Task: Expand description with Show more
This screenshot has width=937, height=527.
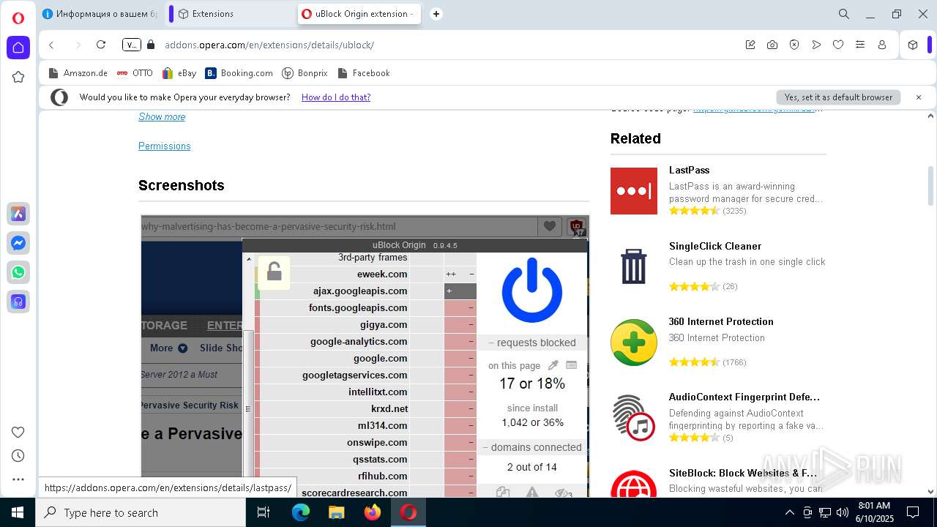Action: point(162,117)
